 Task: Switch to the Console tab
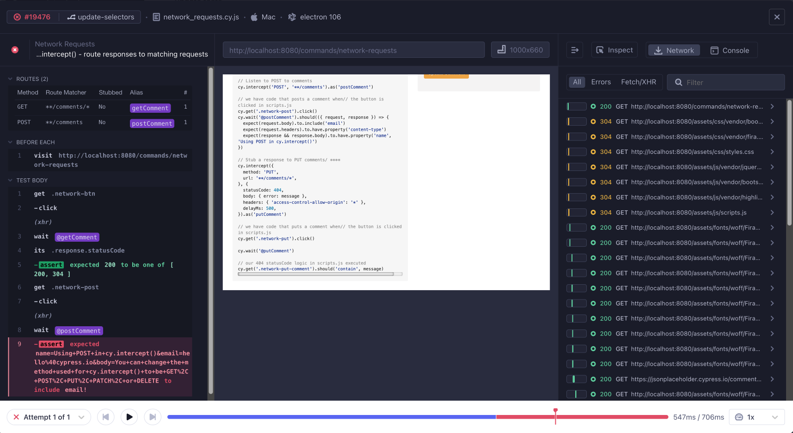(730, 50)
